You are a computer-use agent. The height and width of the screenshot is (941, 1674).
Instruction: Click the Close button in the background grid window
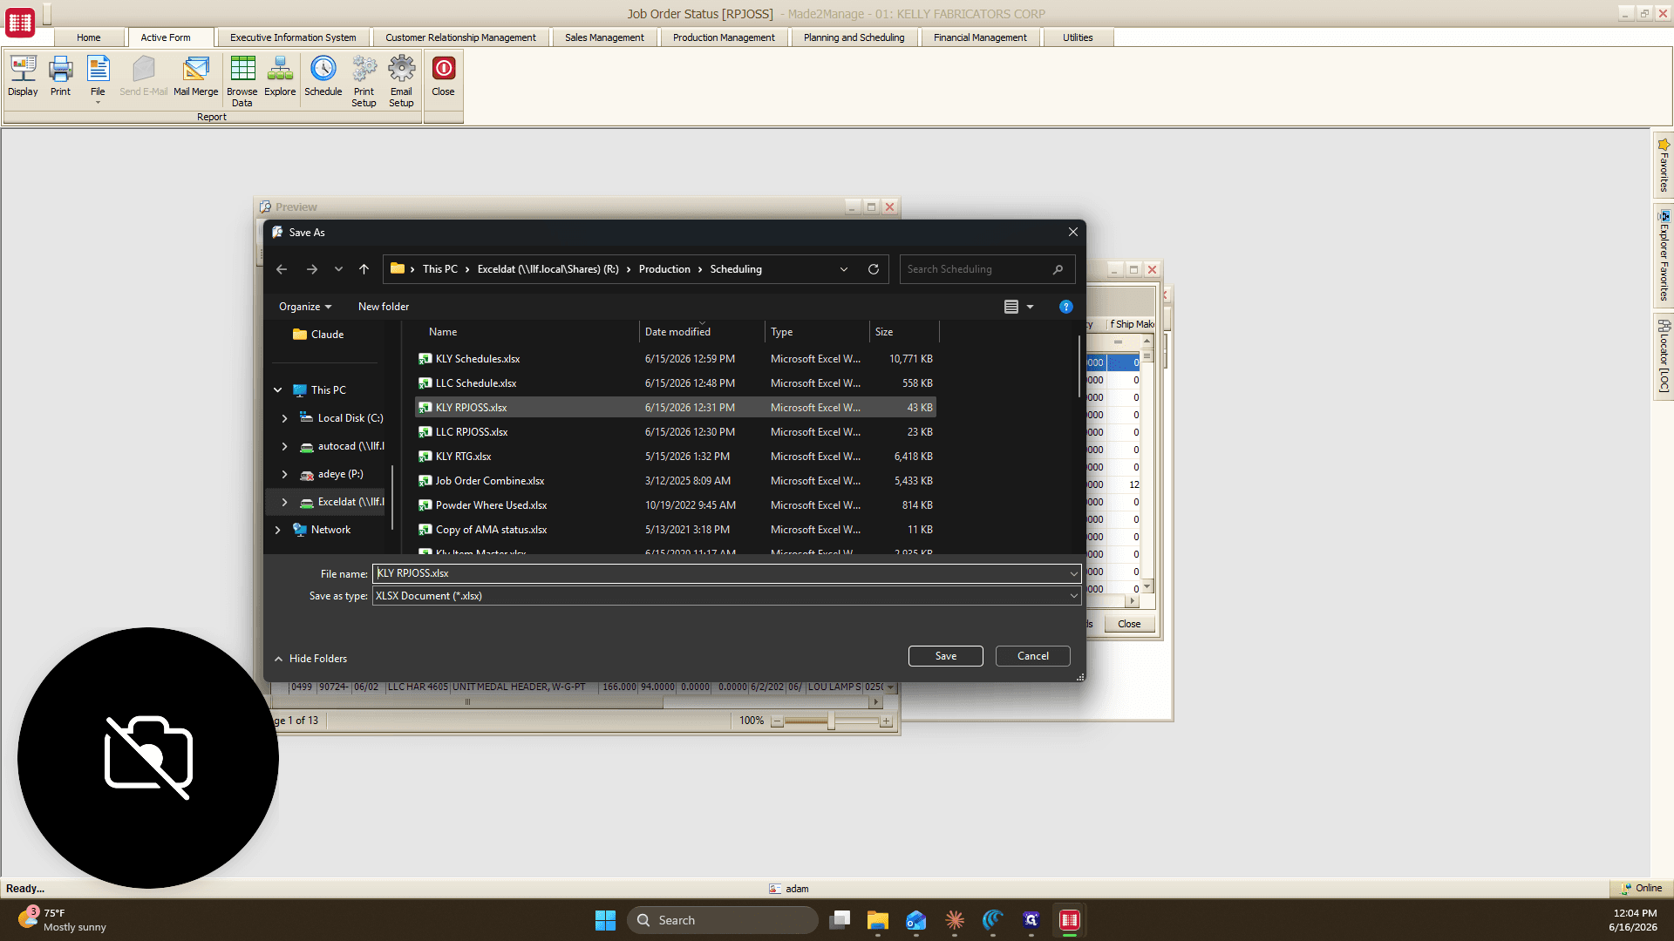(1129, 624)
